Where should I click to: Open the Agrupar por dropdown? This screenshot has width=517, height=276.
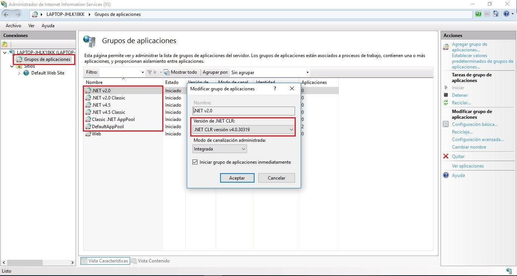[270, 72]
